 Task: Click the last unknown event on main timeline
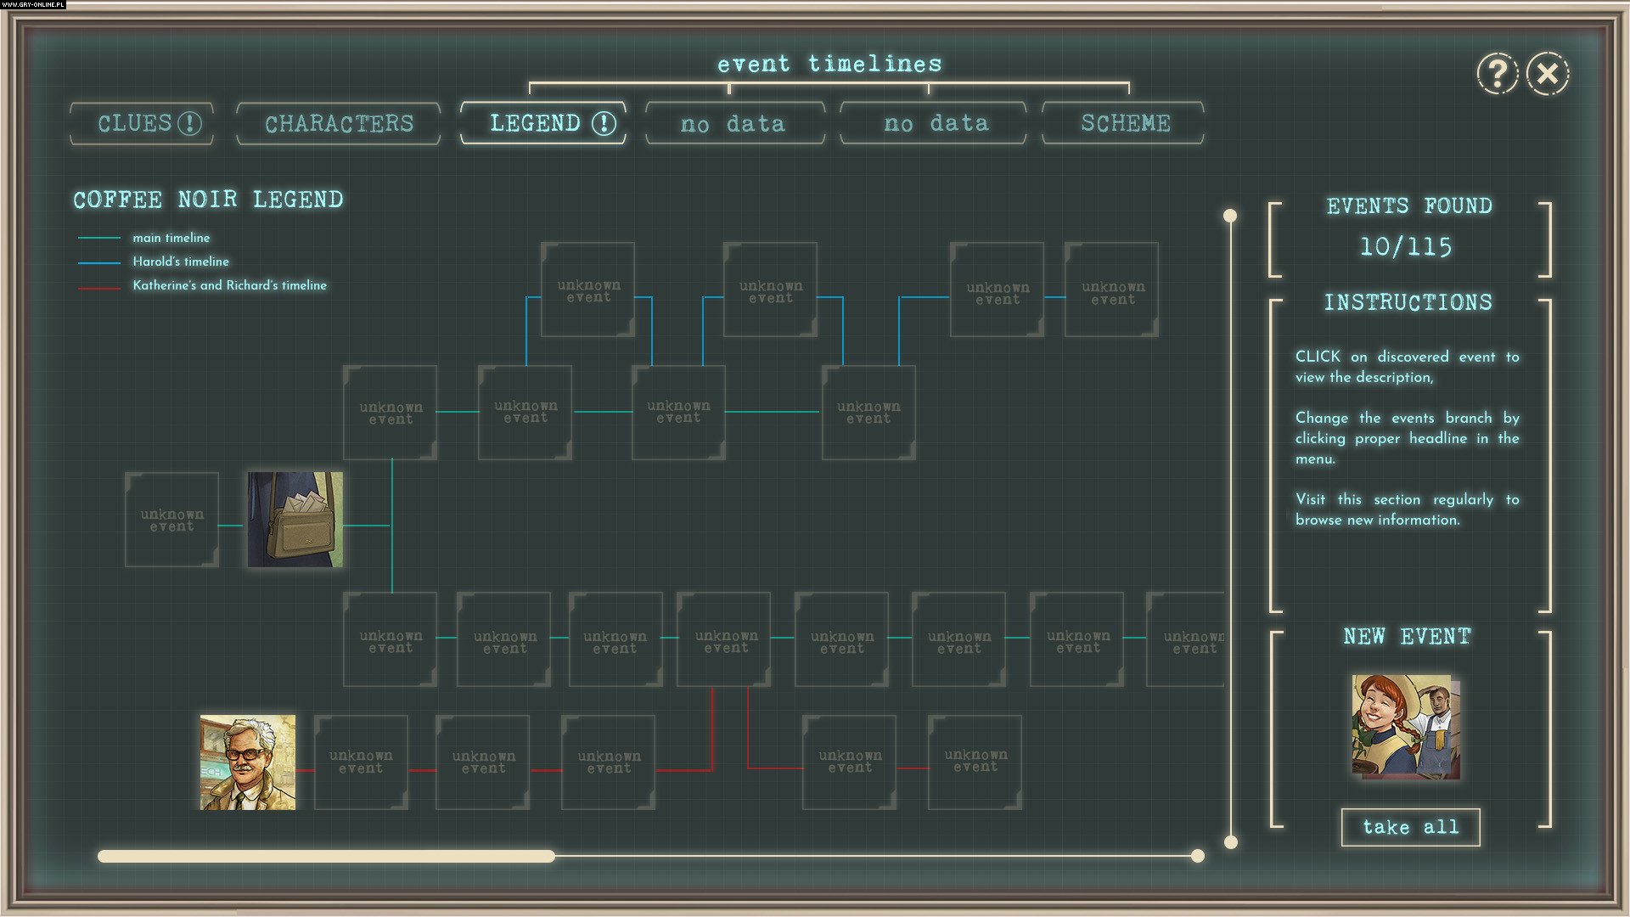pos(1188,639)
